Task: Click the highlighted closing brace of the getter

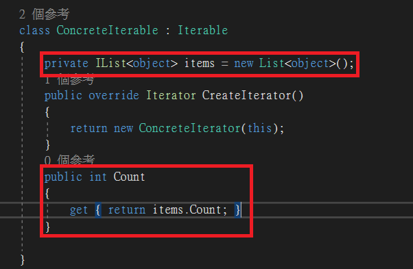Action: click(237, 210)
